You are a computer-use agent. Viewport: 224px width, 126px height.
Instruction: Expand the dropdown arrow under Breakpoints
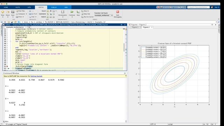coord(63,17)
